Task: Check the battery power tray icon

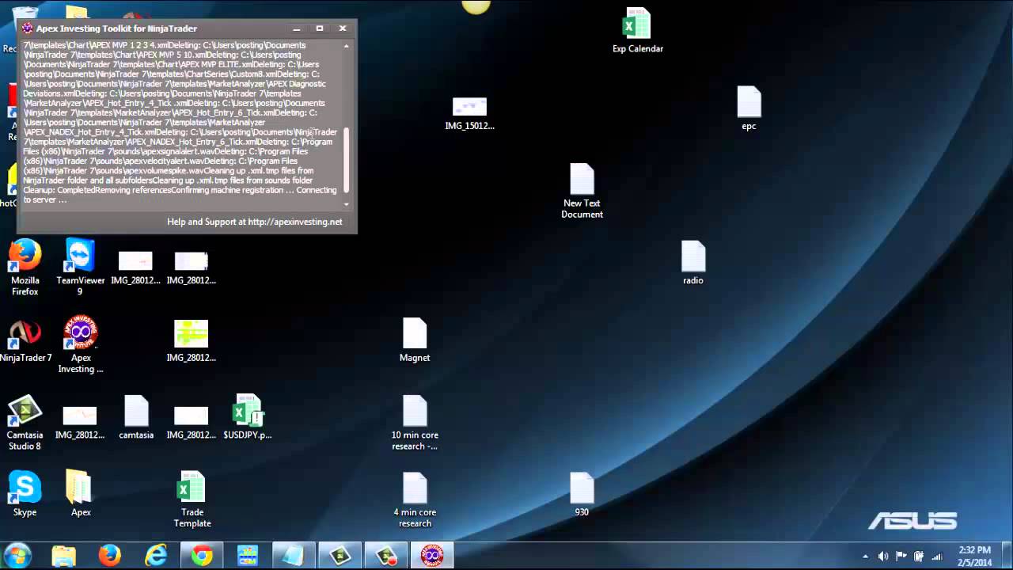Action: coord(919,557)
